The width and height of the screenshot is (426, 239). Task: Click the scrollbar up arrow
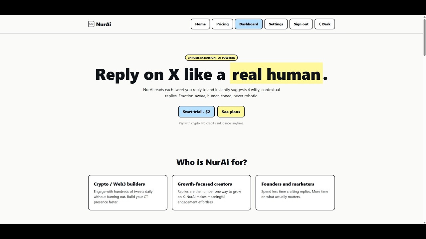point(424,17)
